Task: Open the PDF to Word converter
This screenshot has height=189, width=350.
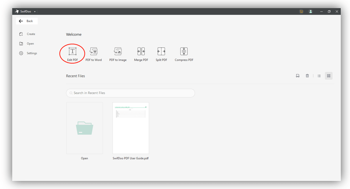Action: pos(94,52)
